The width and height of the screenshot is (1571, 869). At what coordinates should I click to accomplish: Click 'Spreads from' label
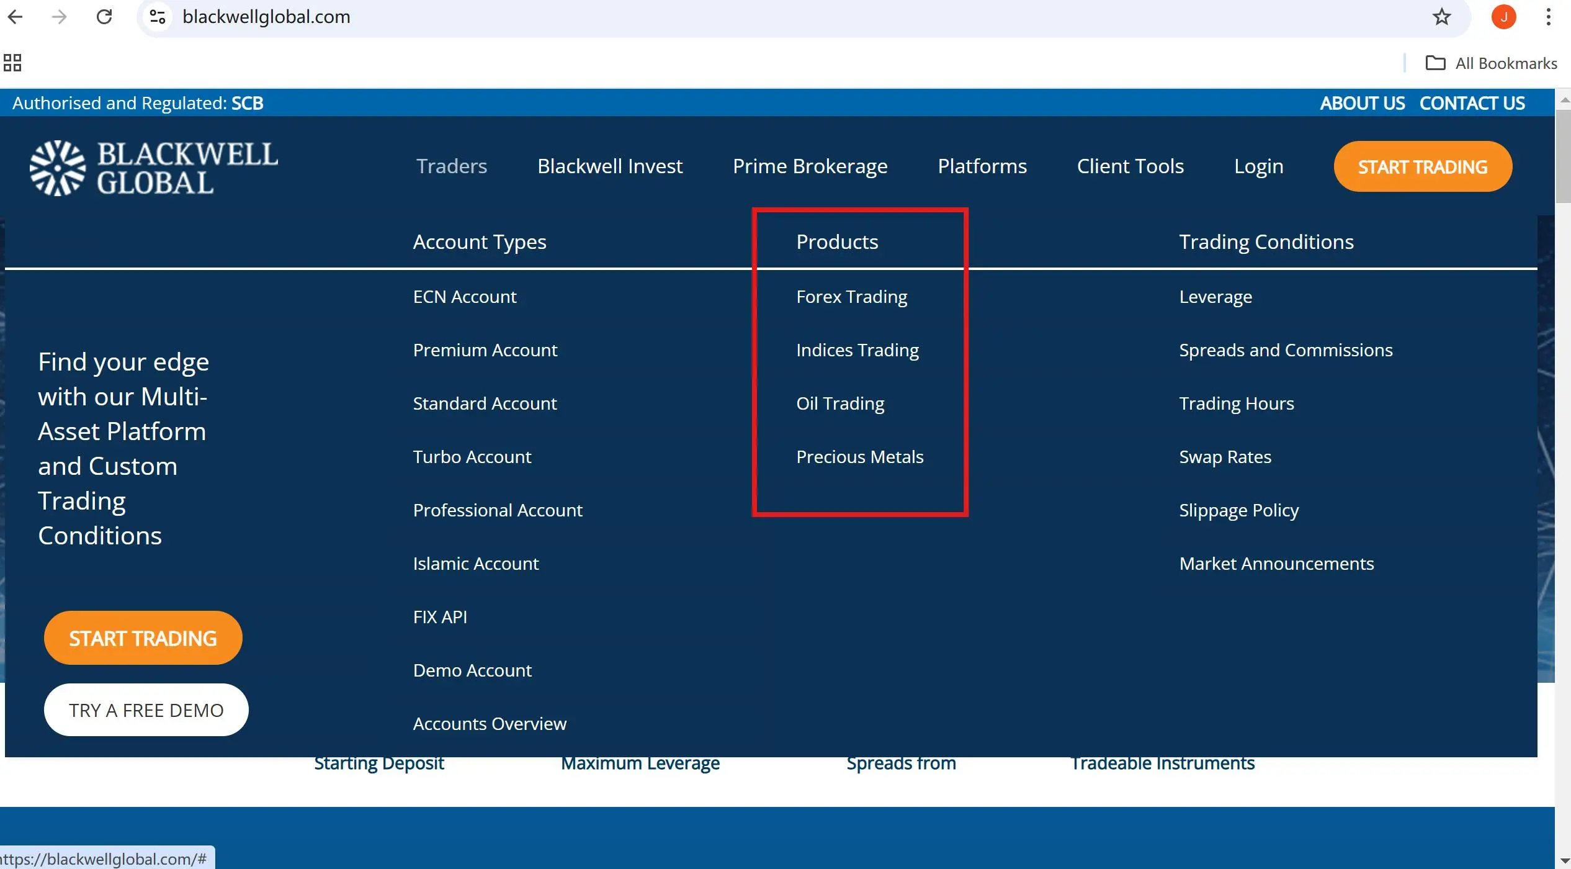(901, 763)
